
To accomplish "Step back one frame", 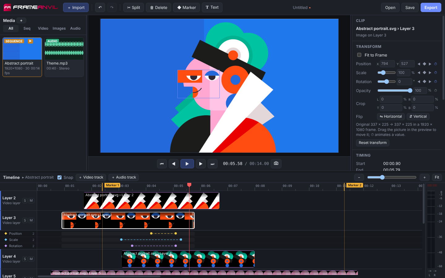I will (174, 164).
